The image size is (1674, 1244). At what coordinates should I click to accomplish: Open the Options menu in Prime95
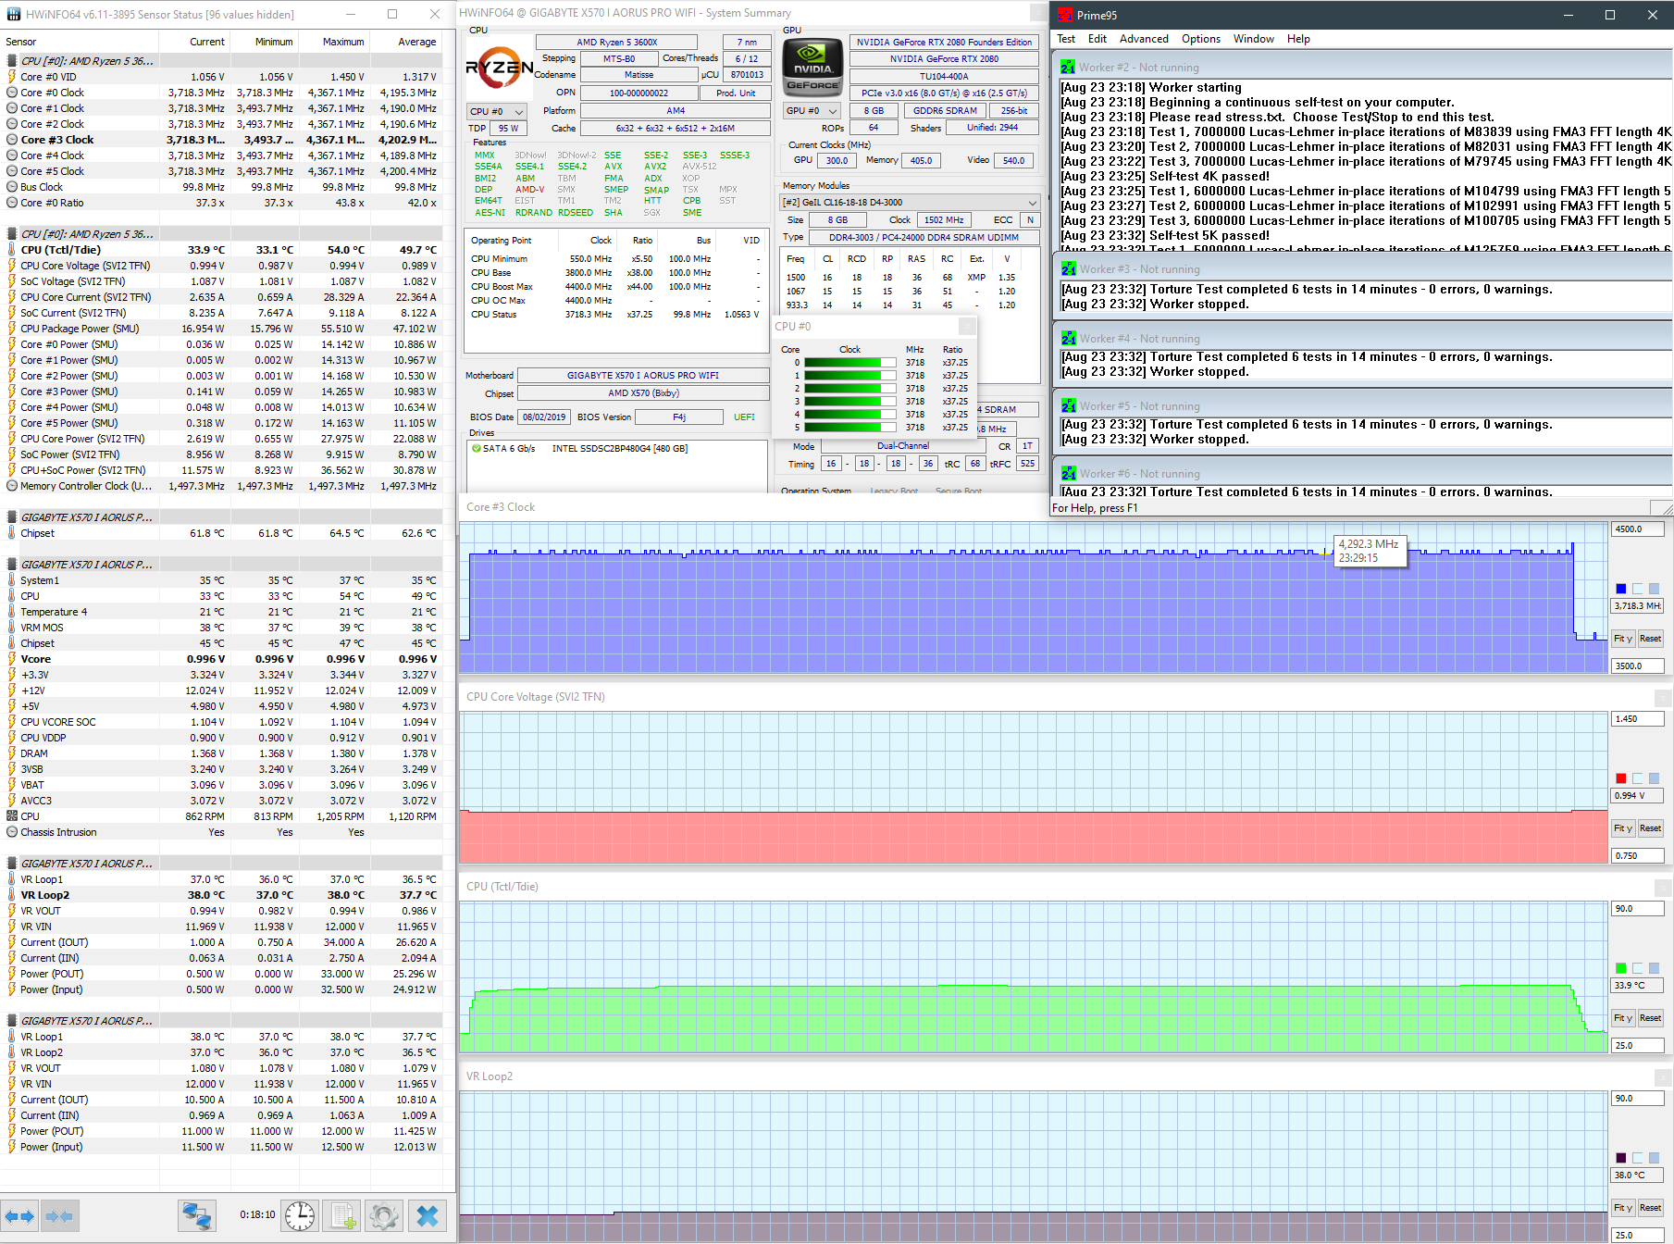pos(1201,39)
